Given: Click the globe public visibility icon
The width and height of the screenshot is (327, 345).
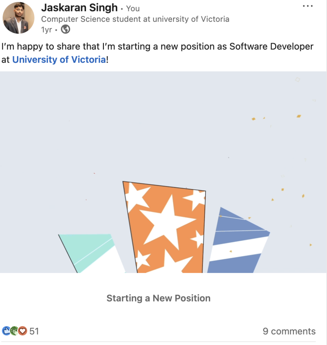Looking at the screenshot, I should click(x=65, y=30).
